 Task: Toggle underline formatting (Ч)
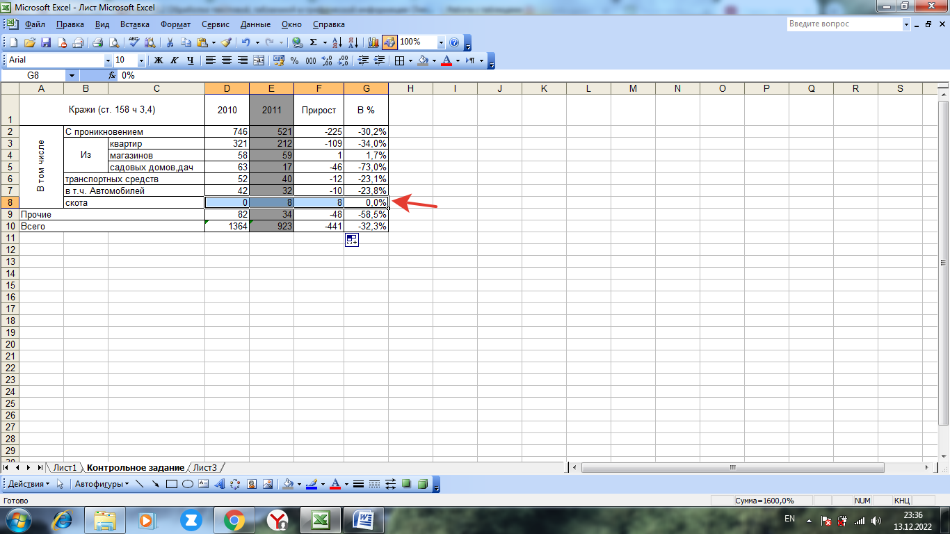click(x=190, y=60)
